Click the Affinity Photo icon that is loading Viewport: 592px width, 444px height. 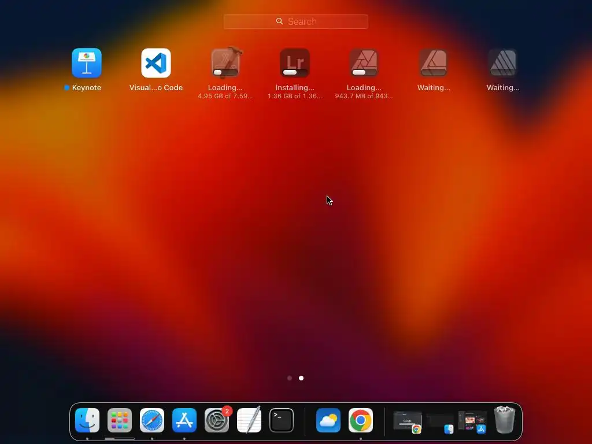click(364, 62)
